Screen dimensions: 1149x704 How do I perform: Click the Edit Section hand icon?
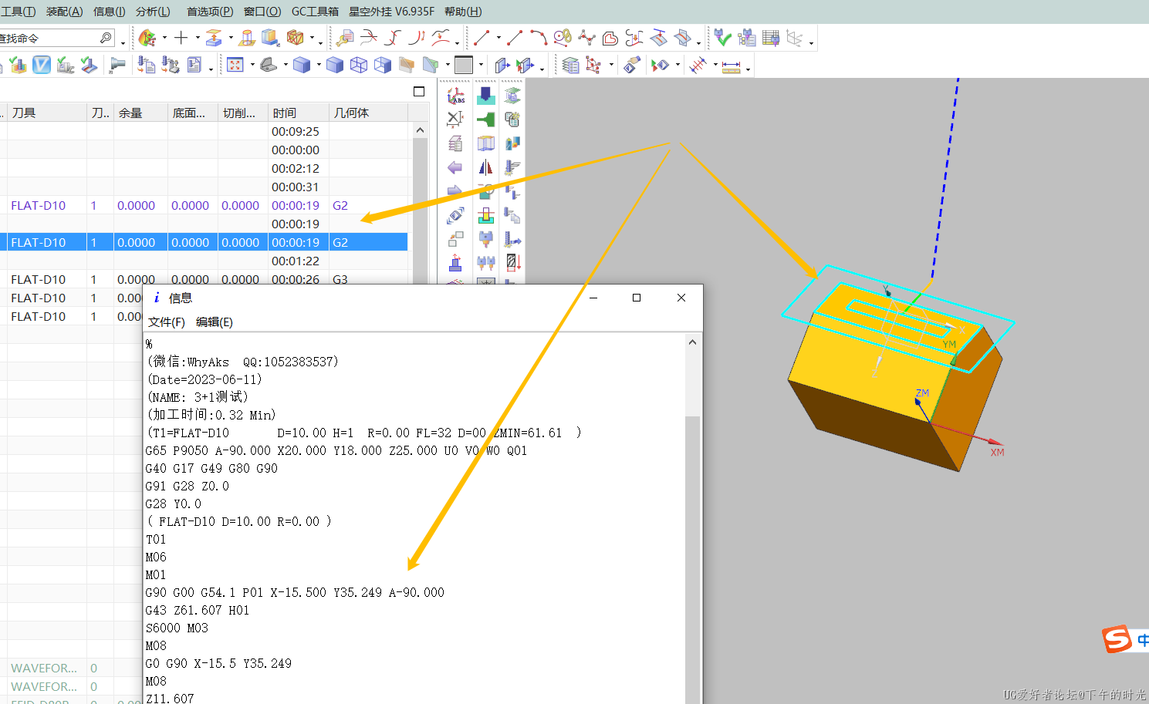point(633,66)
